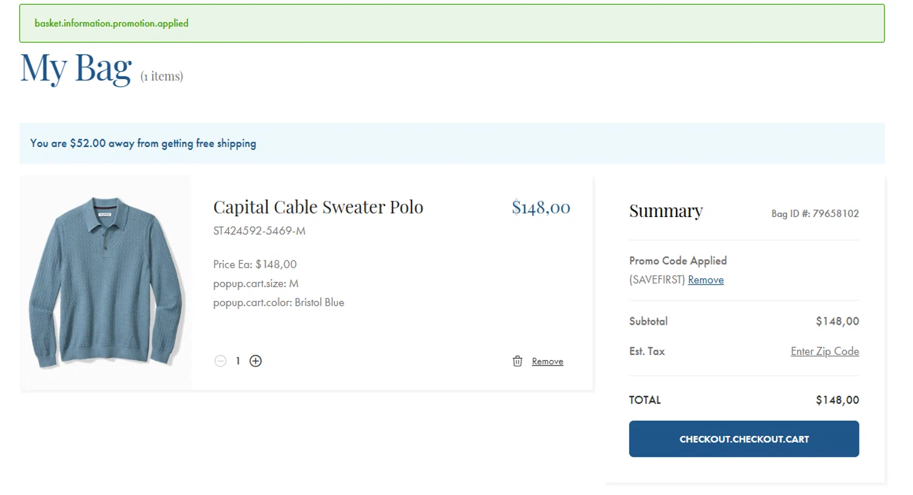Decrease quantity with the minus icon

click(x=220, y=361)
